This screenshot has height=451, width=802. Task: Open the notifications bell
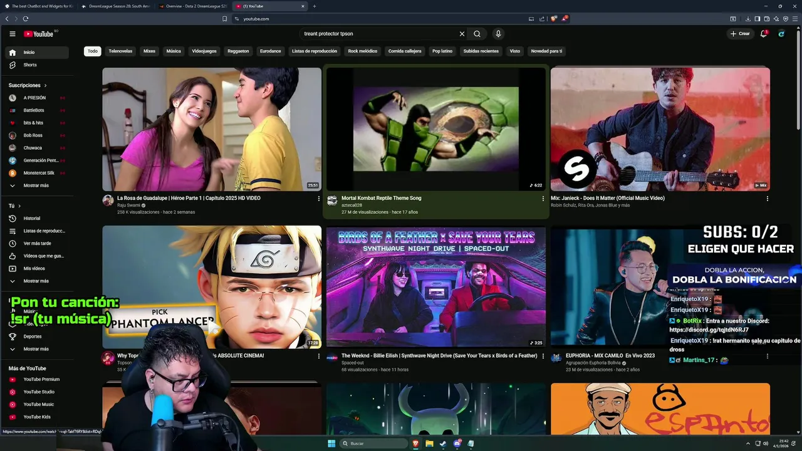[763, 34]
